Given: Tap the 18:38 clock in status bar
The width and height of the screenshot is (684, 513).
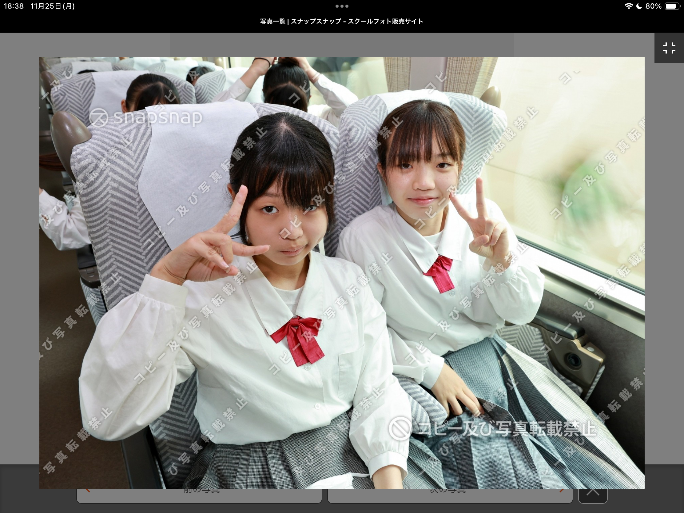Looking at the screenshot, I should click(x=14, y=6).
